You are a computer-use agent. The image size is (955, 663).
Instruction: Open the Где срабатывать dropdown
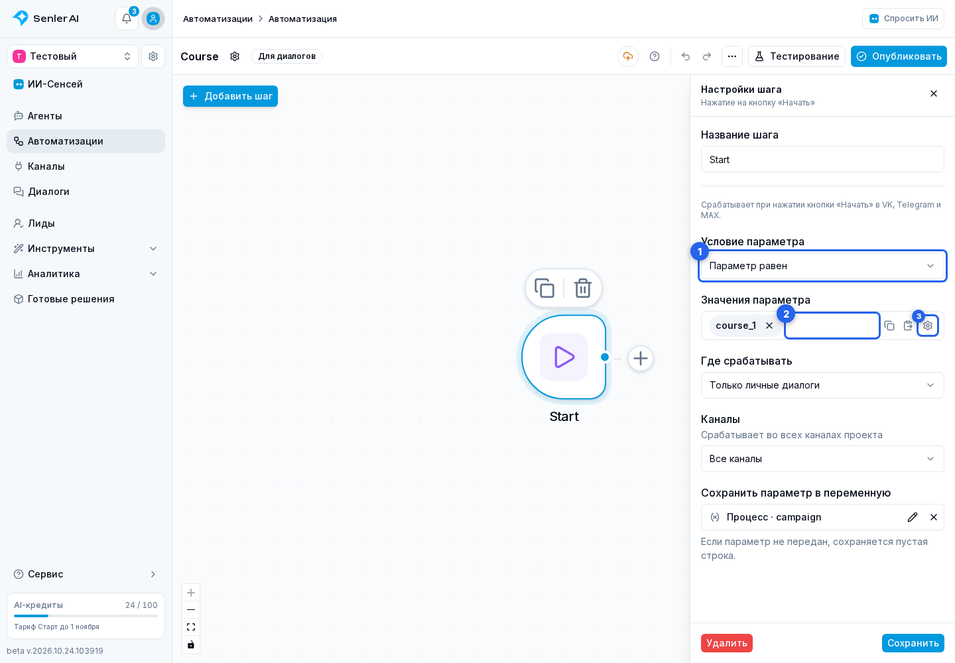pos(822,385)
